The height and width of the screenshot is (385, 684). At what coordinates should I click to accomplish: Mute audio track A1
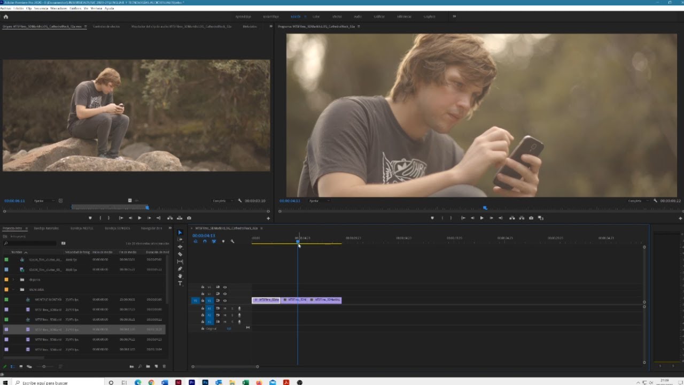tap(225, 309)
